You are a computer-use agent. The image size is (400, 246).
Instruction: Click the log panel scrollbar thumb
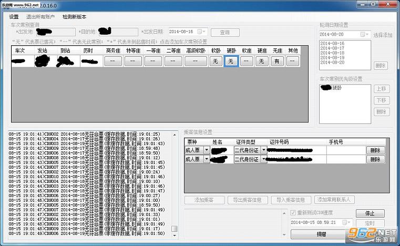[175, 229]
